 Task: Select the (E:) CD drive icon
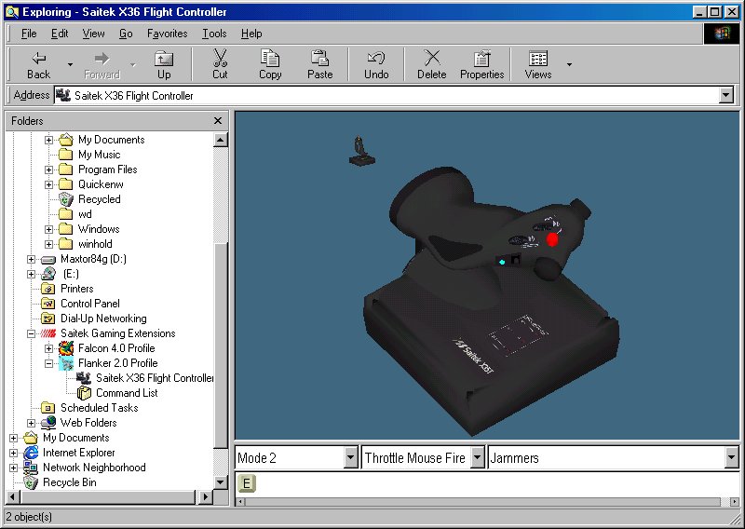coord(48,274)
